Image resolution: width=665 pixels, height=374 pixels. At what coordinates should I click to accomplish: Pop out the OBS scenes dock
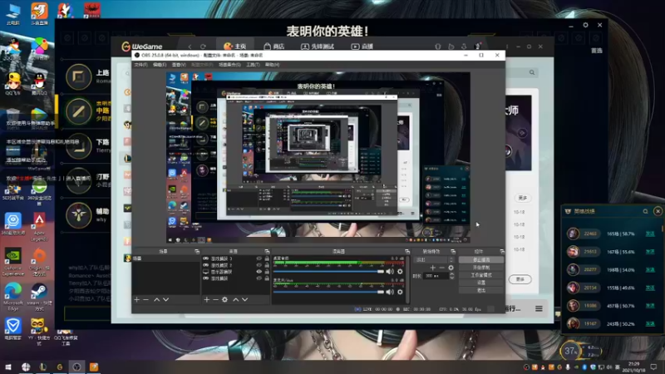coord(197,252)
